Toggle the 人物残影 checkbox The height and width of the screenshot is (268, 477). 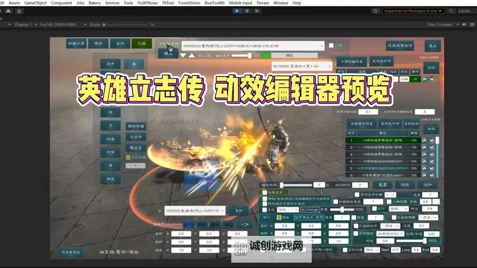tap(389, 202)
